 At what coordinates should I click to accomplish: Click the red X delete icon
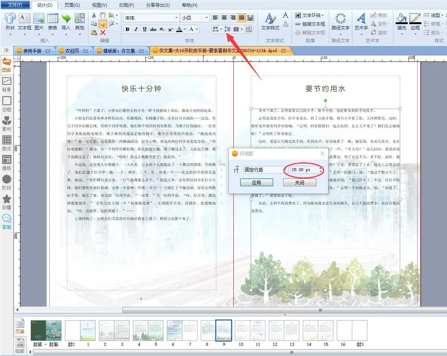(103, 32)
